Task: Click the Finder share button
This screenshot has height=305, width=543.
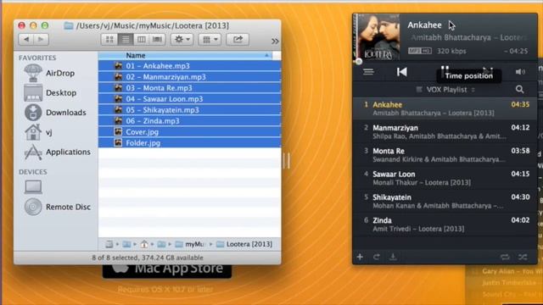Action: point(238,40)
